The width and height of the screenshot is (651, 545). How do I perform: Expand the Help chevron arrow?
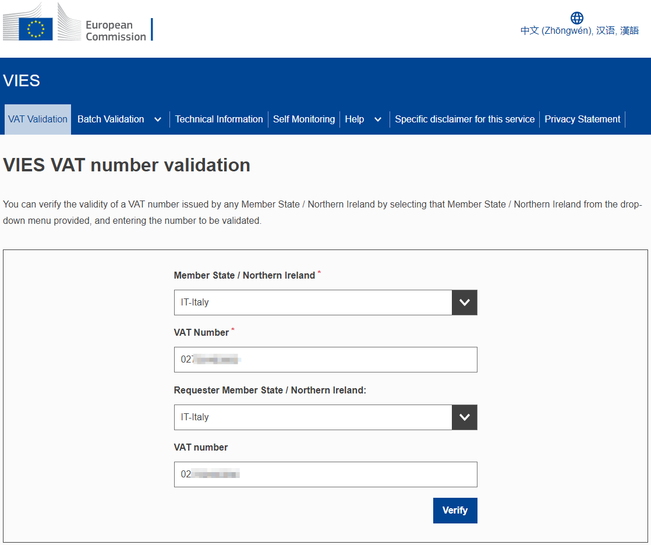coord(378,119)
